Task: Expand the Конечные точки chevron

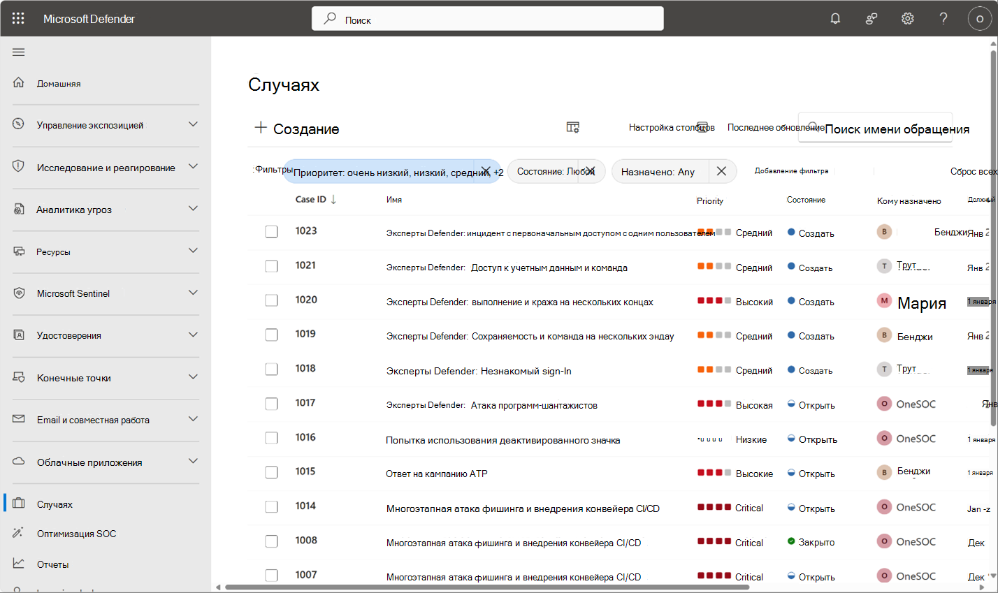Action: (193, 377)
